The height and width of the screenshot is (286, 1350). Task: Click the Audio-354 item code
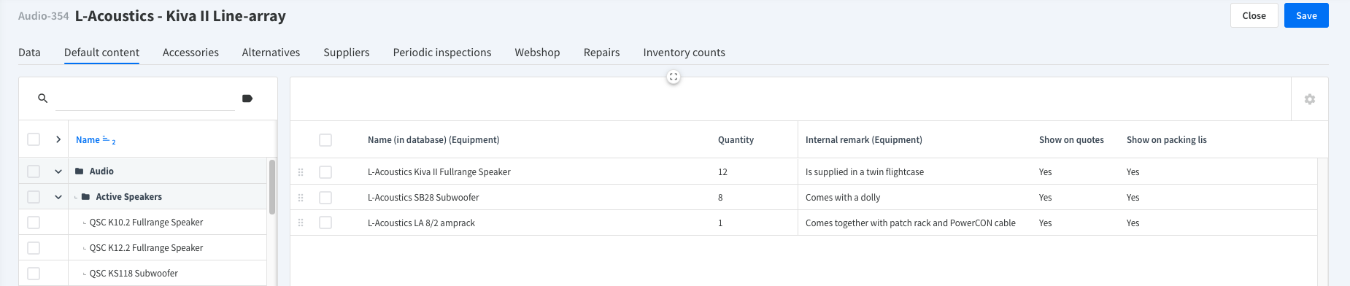44,16
